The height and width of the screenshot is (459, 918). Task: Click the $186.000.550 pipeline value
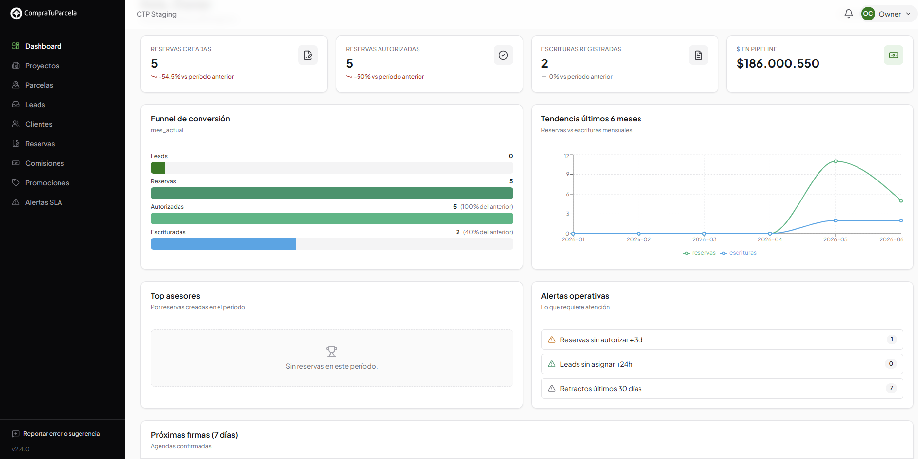(x=778, y=63)
